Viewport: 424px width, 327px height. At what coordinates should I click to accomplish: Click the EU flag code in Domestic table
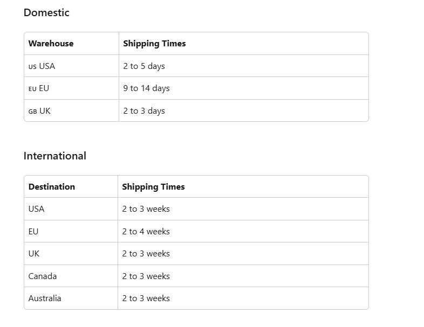click(32, 89)
